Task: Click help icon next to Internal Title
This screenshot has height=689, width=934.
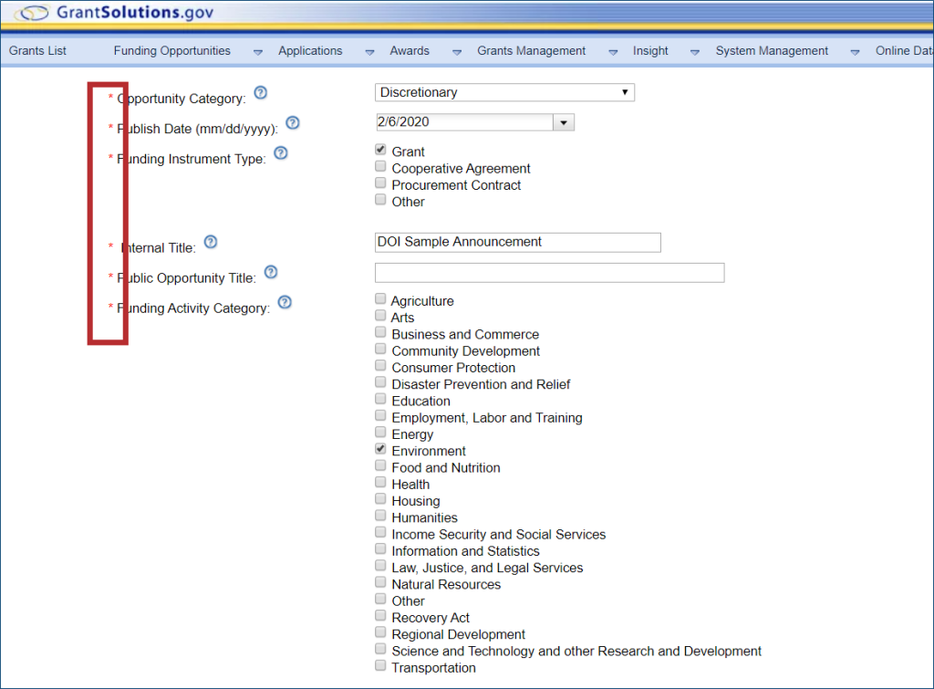Action: (x=211, y=242)
